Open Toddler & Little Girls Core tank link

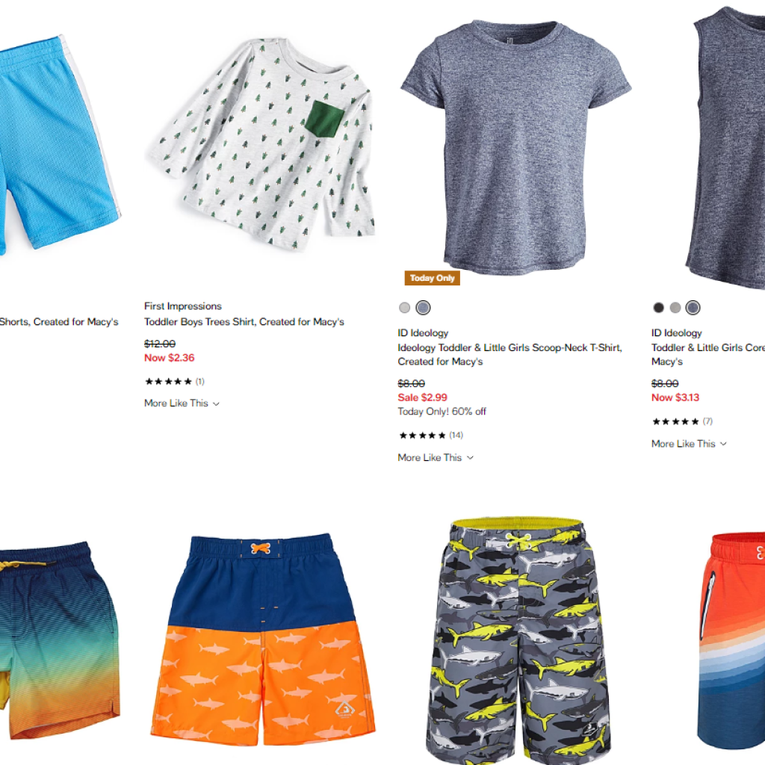pyautogui.click(x=708, y=355)
